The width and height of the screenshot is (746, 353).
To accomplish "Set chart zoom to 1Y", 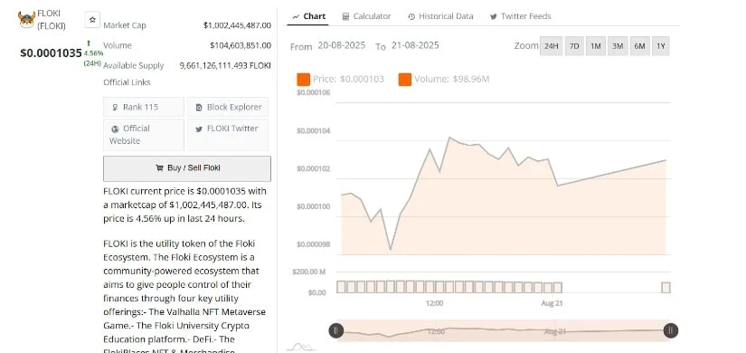I will pos(660,46).
